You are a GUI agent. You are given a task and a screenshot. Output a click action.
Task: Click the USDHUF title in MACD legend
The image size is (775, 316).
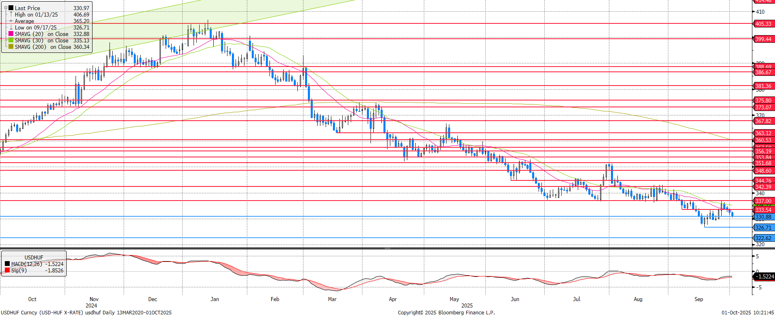tap(34, 257)
